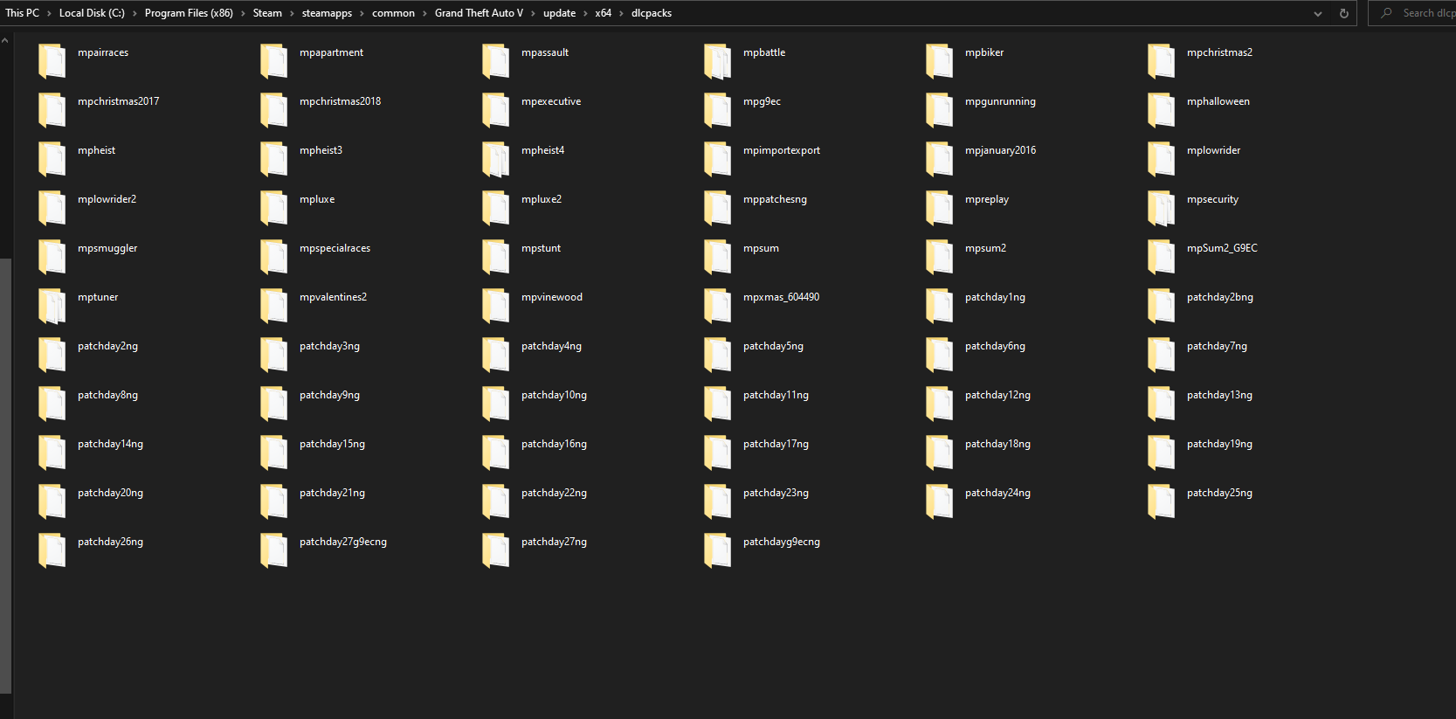Image resolution: width=1456 pixels, height=719 pixels.
Task: Jump to the update folder breadcrumb
Action: click(559, 13)
